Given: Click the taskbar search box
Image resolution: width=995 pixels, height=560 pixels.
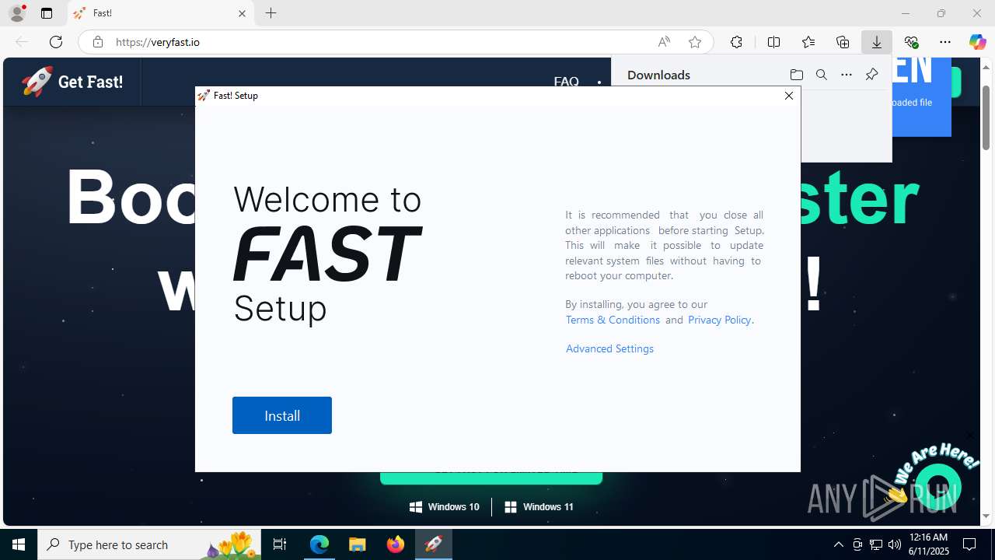Looking at the screenshot, I should pyautogui.click(x=149, y=544).
